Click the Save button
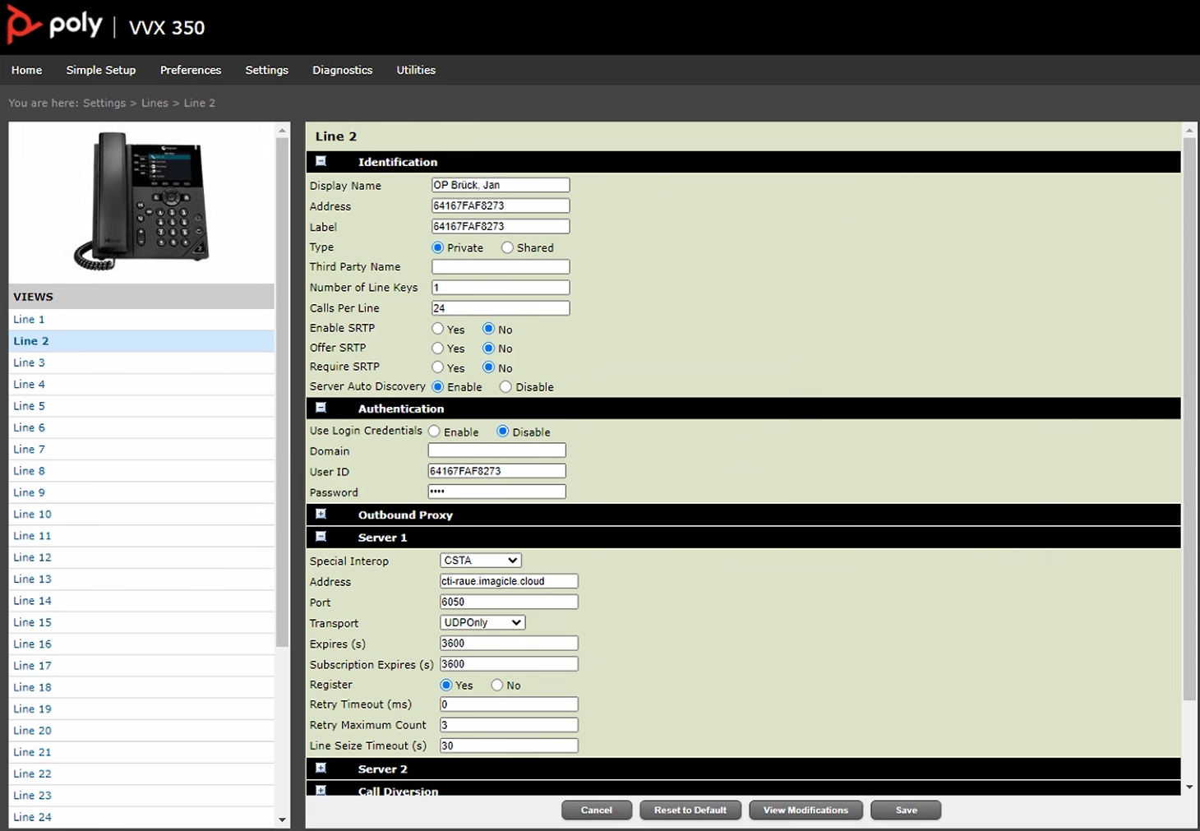The width and height of the screenshot is (1200, 831). coord(906,810)
